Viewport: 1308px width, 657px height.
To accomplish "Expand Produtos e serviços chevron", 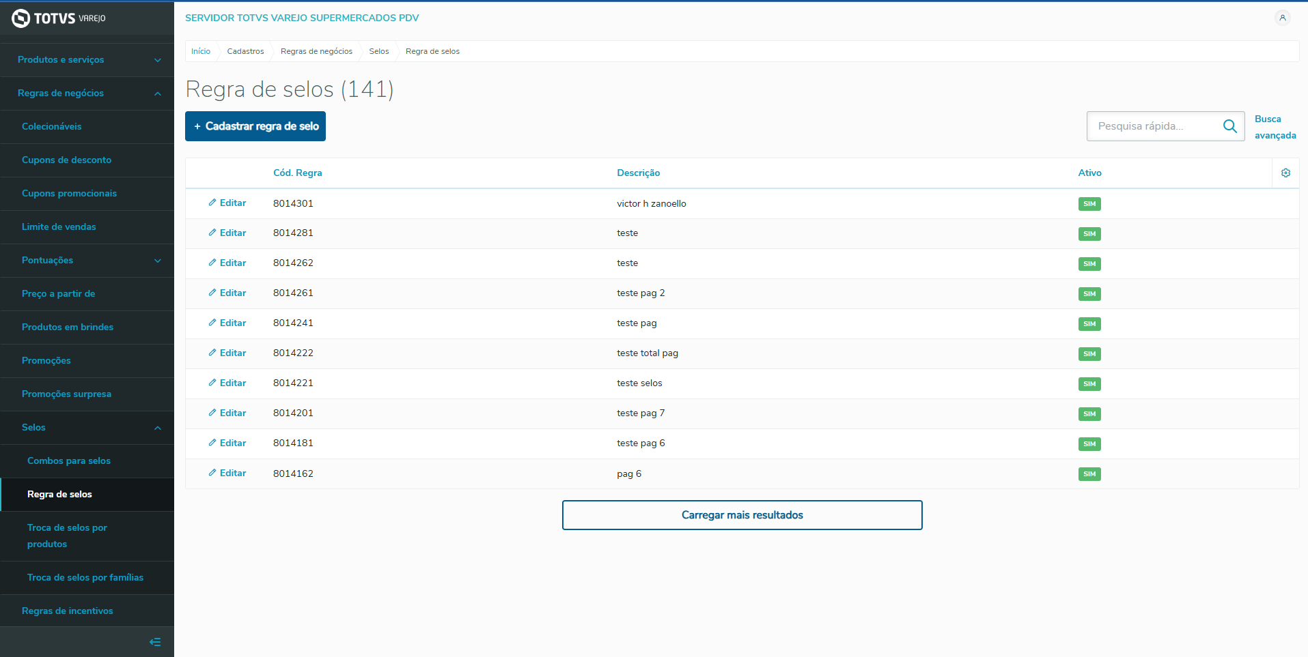I will pyautogui.click(x=158, y=60).
